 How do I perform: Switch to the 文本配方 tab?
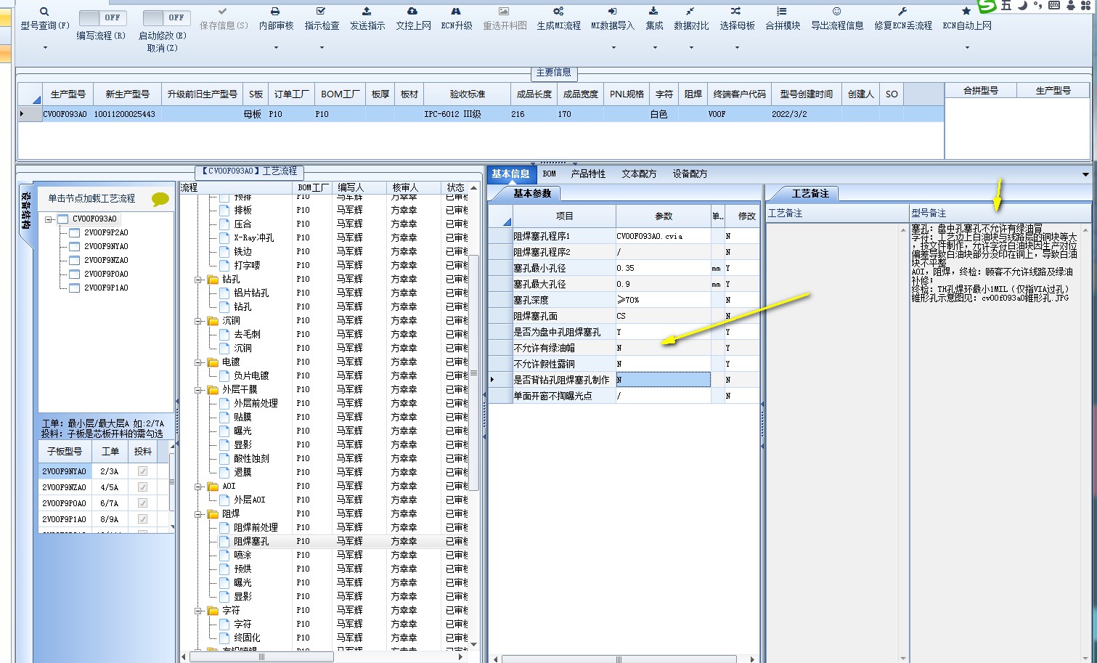pos(639,174)
